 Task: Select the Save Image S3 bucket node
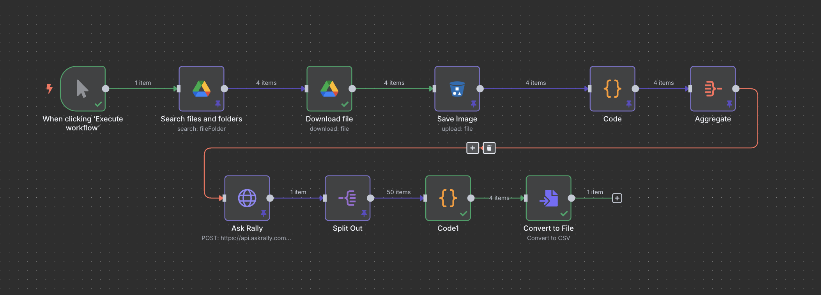pyautogui.click(x=457, y=89)
